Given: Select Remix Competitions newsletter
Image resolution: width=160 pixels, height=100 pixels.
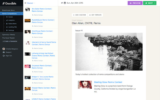Looking at the screenshot, I should point(11,13).
